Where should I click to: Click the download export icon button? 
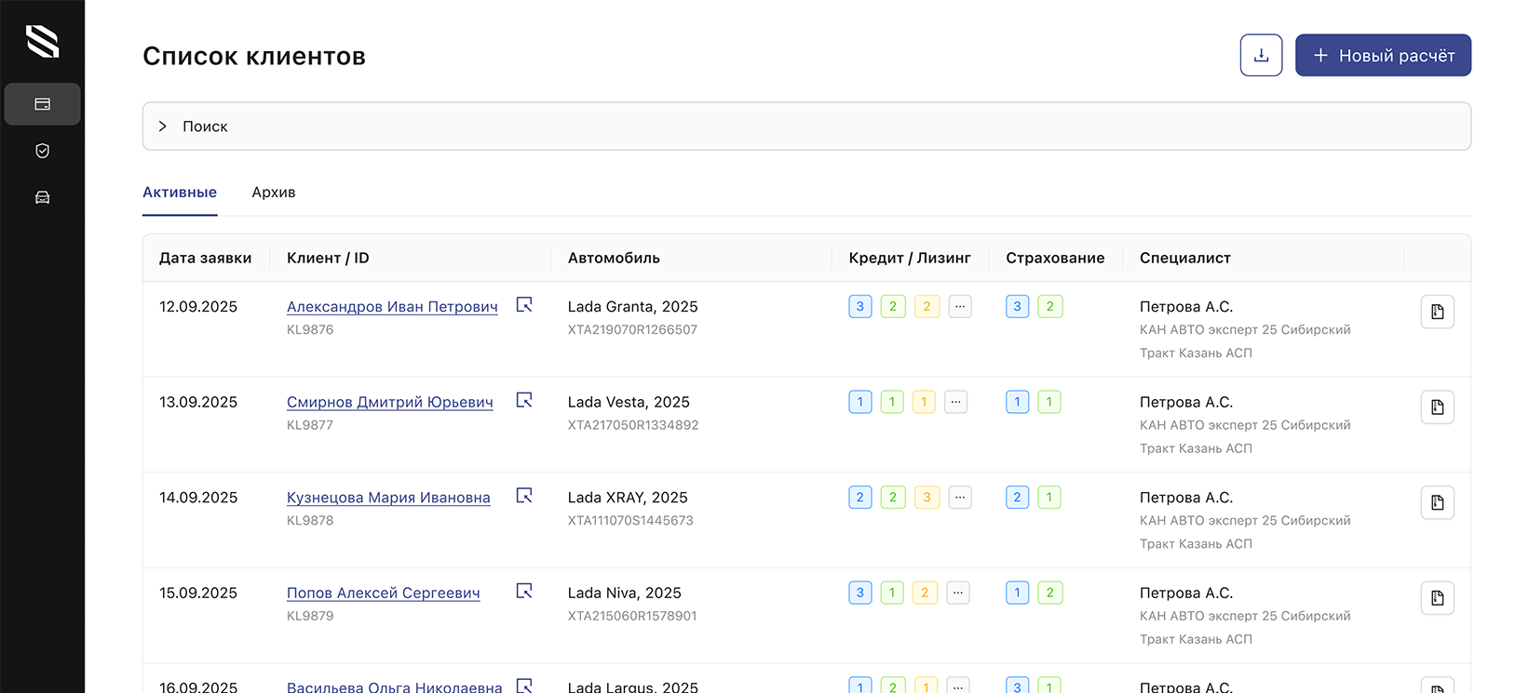pyautogui.click(x=1261, y=56)
